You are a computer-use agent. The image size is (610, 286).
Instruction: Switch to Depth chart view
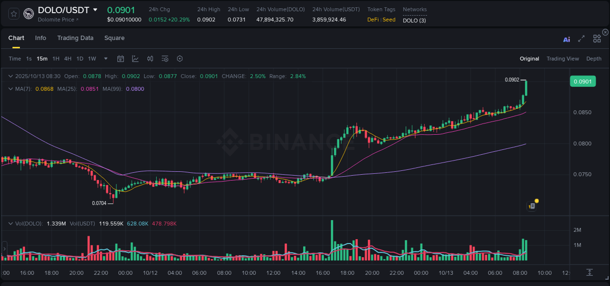pos(594,59)
